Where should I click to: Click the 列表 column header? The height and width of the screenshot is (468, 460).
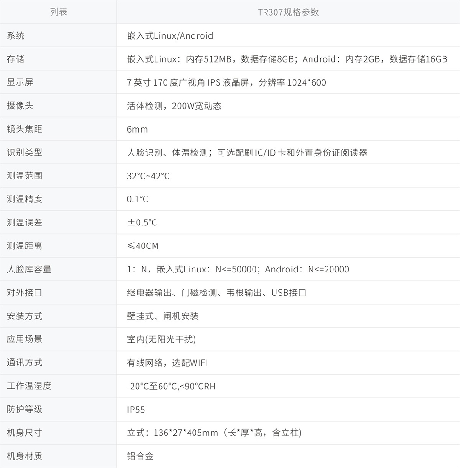coord(58,12)
